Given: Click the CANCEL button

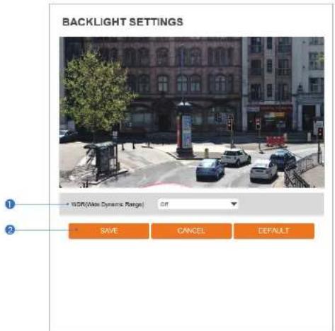Looking at the screenshot, I should (191, 231).
